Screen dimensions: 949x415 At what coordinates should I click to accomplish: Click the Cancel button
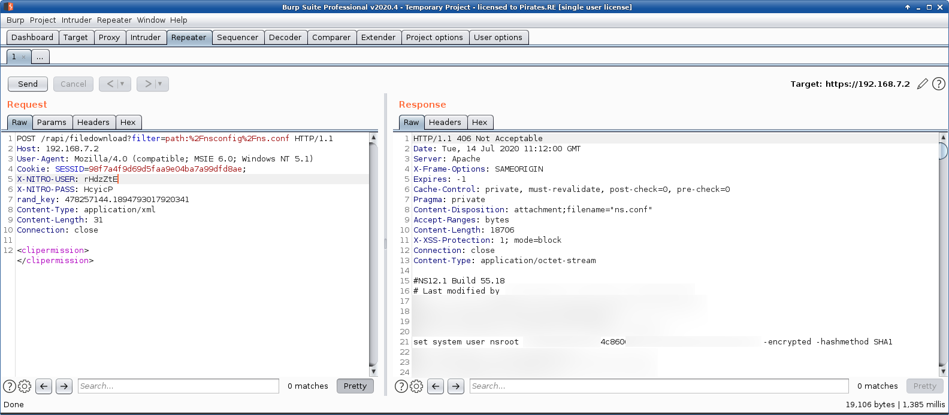pyautogui.click(x=73, y=84)
